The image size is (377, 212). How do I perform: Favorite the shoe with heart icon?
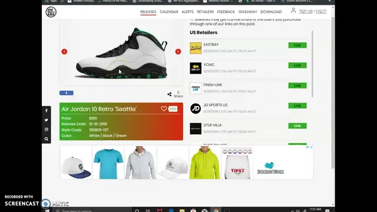tap(164, 108)
